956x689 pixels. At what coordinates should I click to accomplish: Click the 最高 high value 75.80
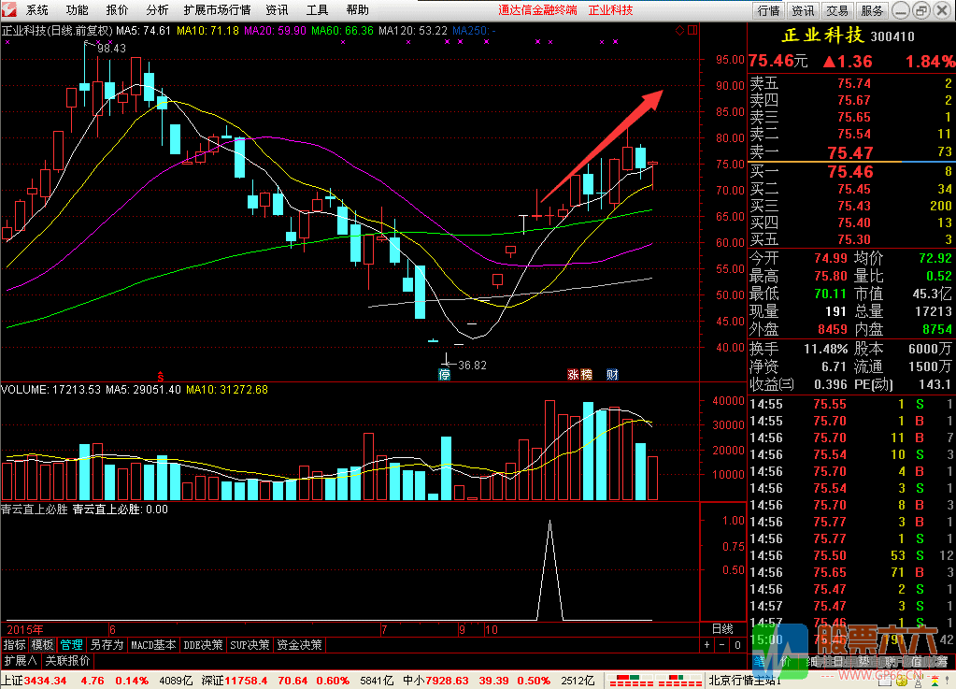tap(831, 276)
